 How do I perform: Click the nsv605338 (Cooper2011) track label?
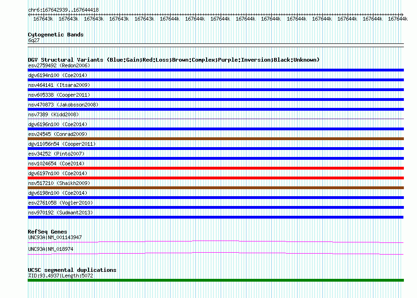[59, 95]
